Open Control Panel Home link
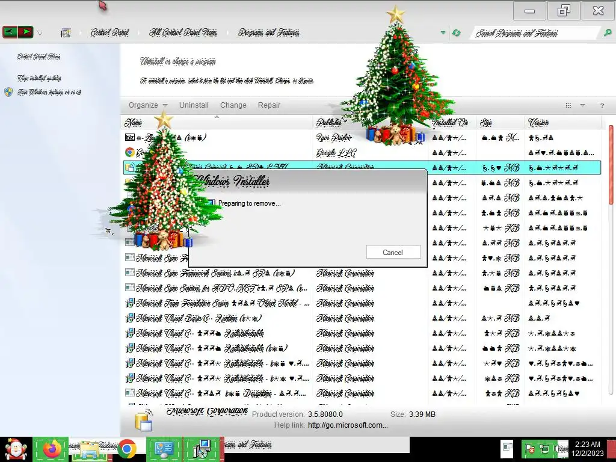616x462 pixels. (38, 57)
